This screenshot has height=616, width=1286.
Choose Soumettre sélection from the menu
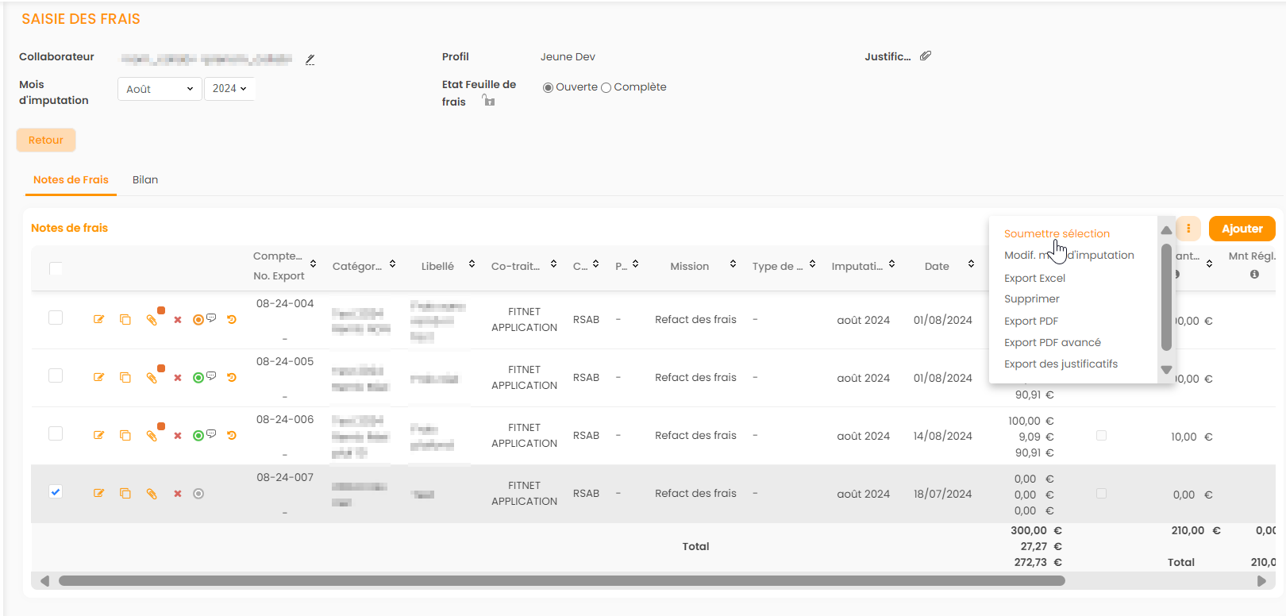(x=1057, y=234)
